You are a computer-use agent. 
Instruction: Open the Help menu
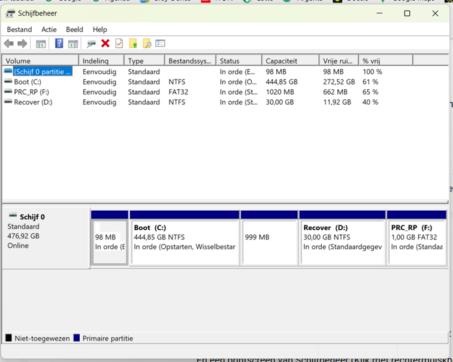100,29
